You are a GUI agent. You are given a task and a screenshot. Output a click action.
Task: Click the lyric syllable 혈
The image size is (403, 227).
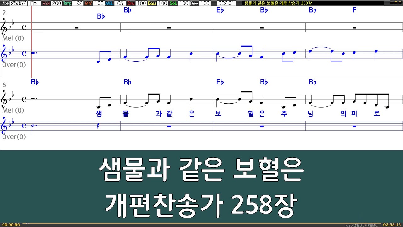251,113
